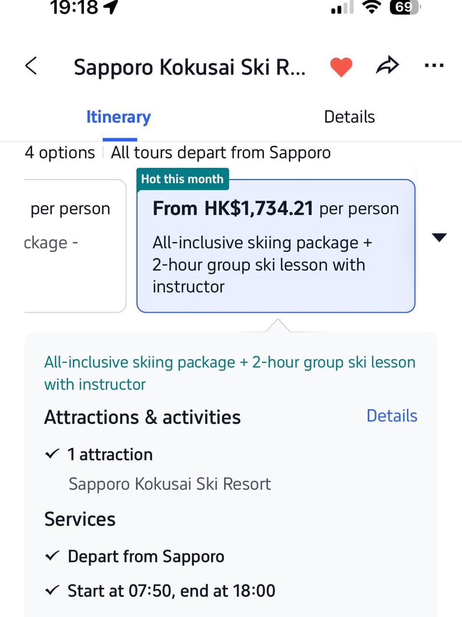Tap the Wi-Fi icon in status bar

(x=371, y=7)
